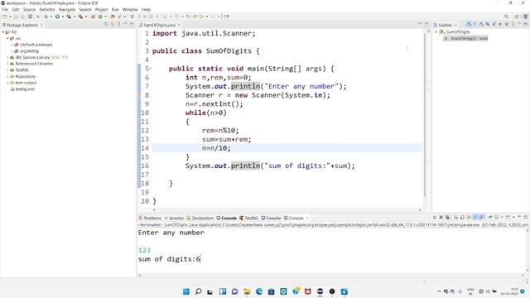Collapse the main method fold marker on line 5

(x=151, y=69)
